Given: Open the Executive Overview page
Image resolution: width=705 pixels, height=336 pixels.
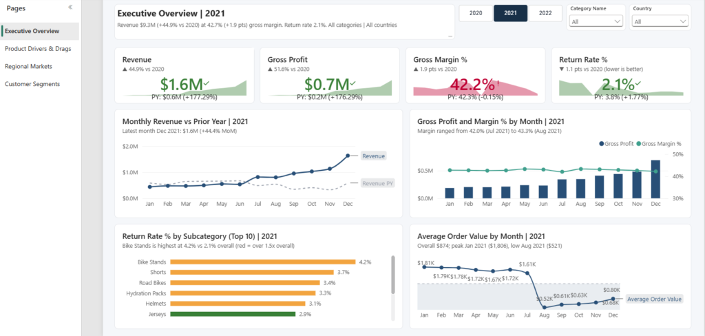Looking at the screenshot, I should [x=40, y=31].
